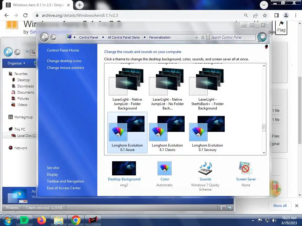Open the Display link under See also
Image resolution: width=302 pixels, height=226 pixels.
coord(52,174)
